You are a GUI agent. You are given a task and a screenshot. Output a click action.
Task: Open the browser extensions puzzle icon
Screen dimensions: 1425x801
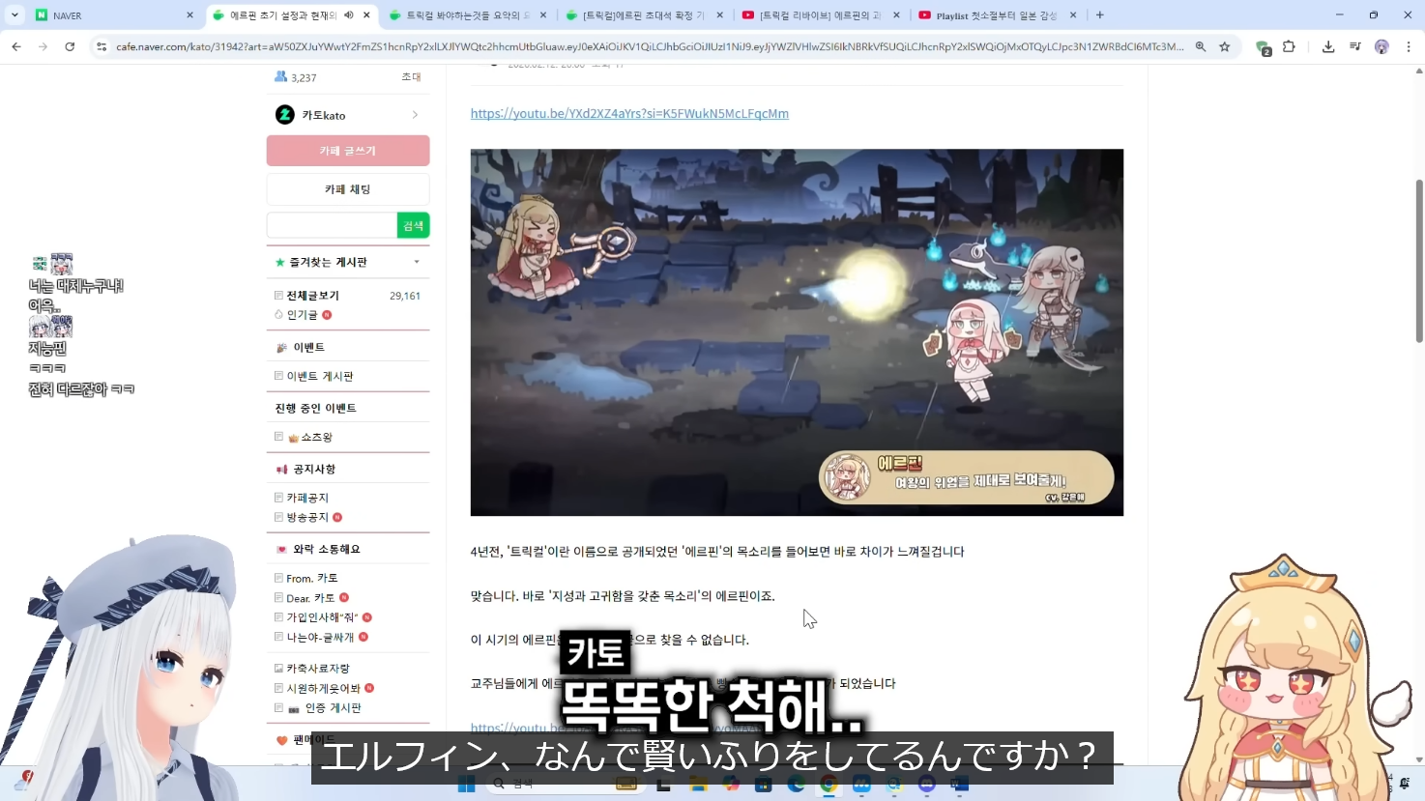pyautogui.click(x=1289, y=46)
